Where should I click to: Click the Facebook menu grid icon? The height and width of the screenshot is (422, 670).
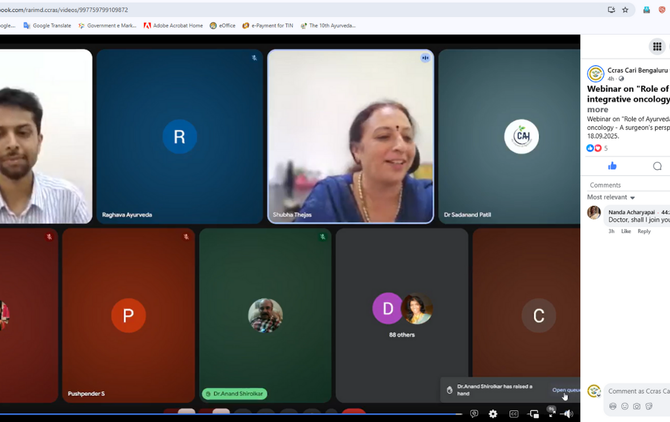[657, 47]
